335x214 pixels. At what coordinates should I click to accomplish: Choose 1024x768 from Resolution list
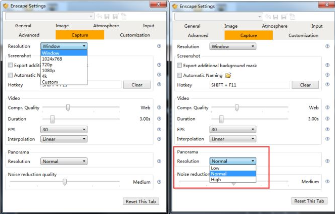click(64, 59)
